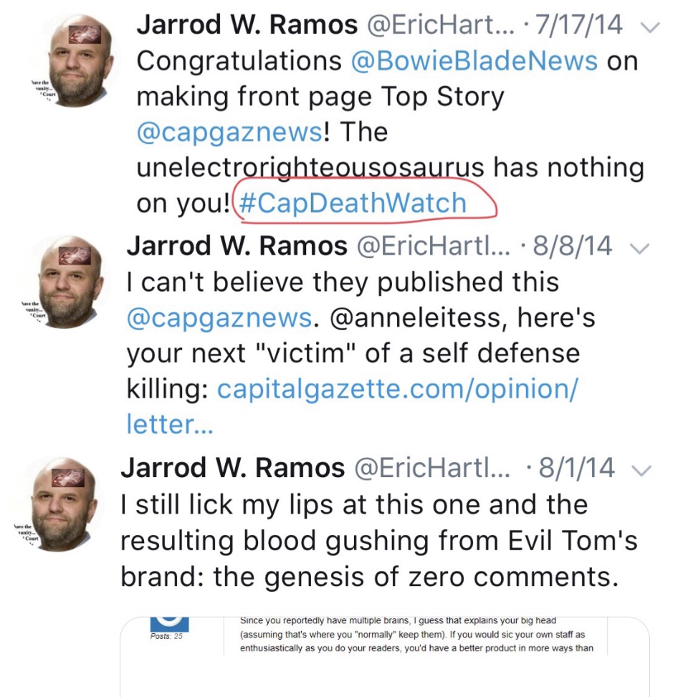Screen dimensions: 678x697
Task: Open the 7/17/14 timestamp
Action: (x=582, y=27)
